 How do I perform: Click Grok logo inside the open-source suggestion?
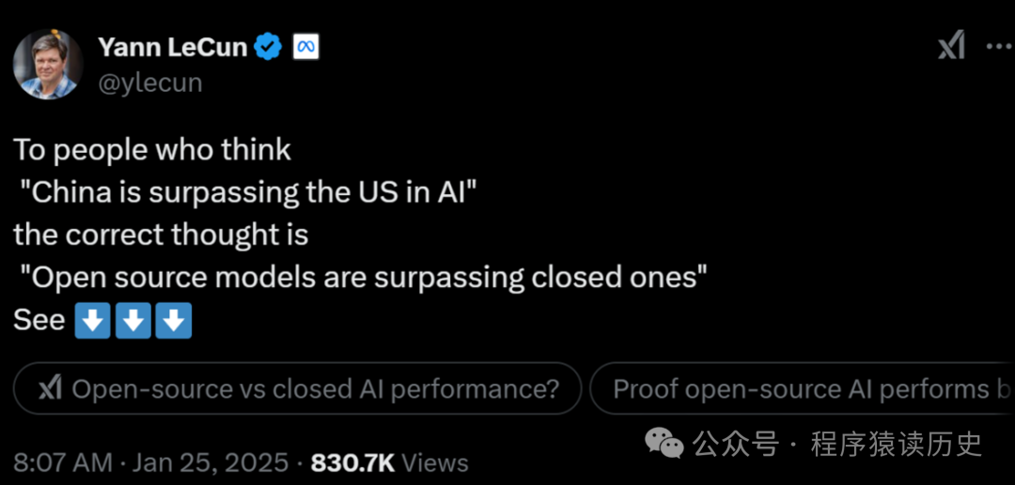click(x=50, y=388)
